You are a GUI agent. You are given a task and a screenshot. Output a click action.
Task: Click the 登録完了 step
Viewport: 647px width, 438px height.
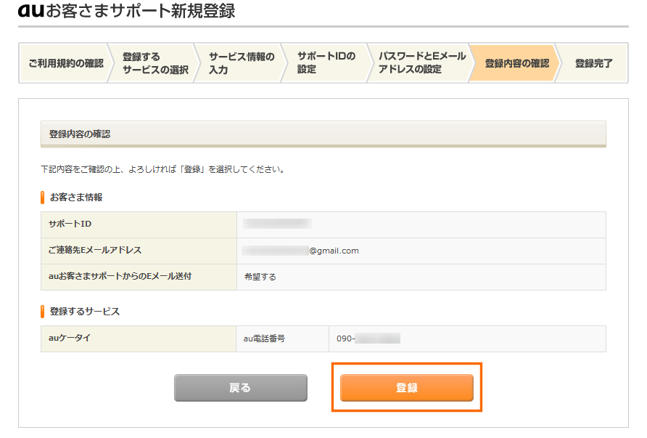[x=593, y=63]
